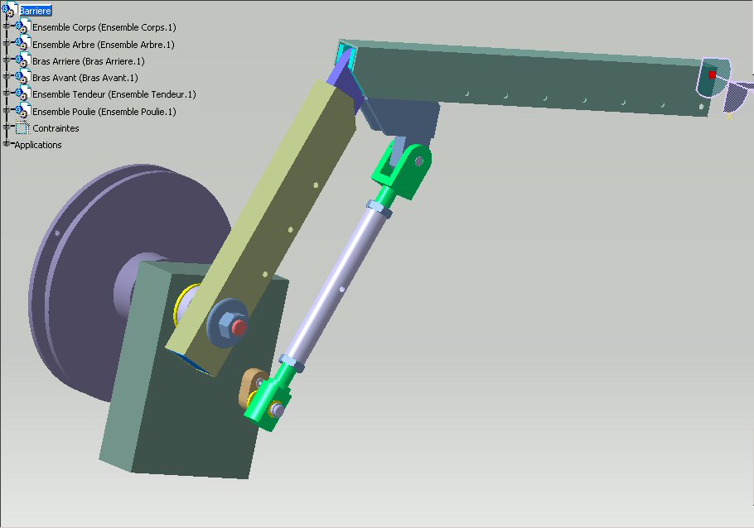Click the Ensemble Poulie product icon
The image size is (754, 528).
22,111
